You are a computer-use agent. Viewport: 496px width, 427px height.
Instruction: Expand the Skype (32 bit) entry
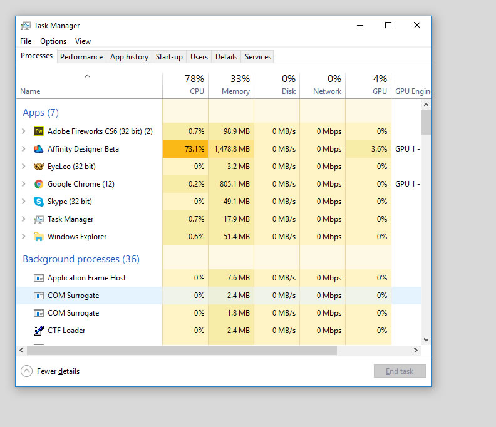coord(23,202)
